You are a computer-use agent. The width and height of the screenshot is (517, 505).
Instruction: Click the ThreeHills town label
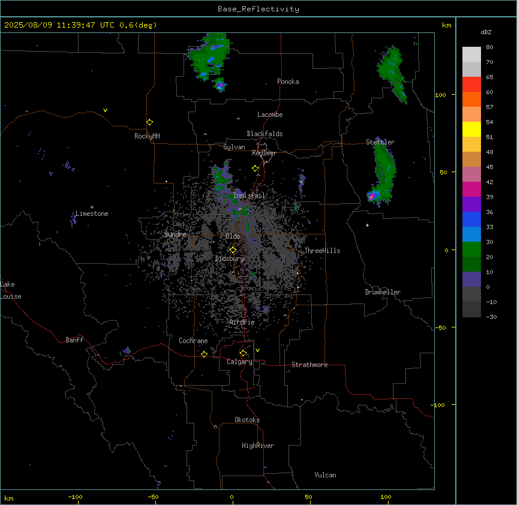322,251
